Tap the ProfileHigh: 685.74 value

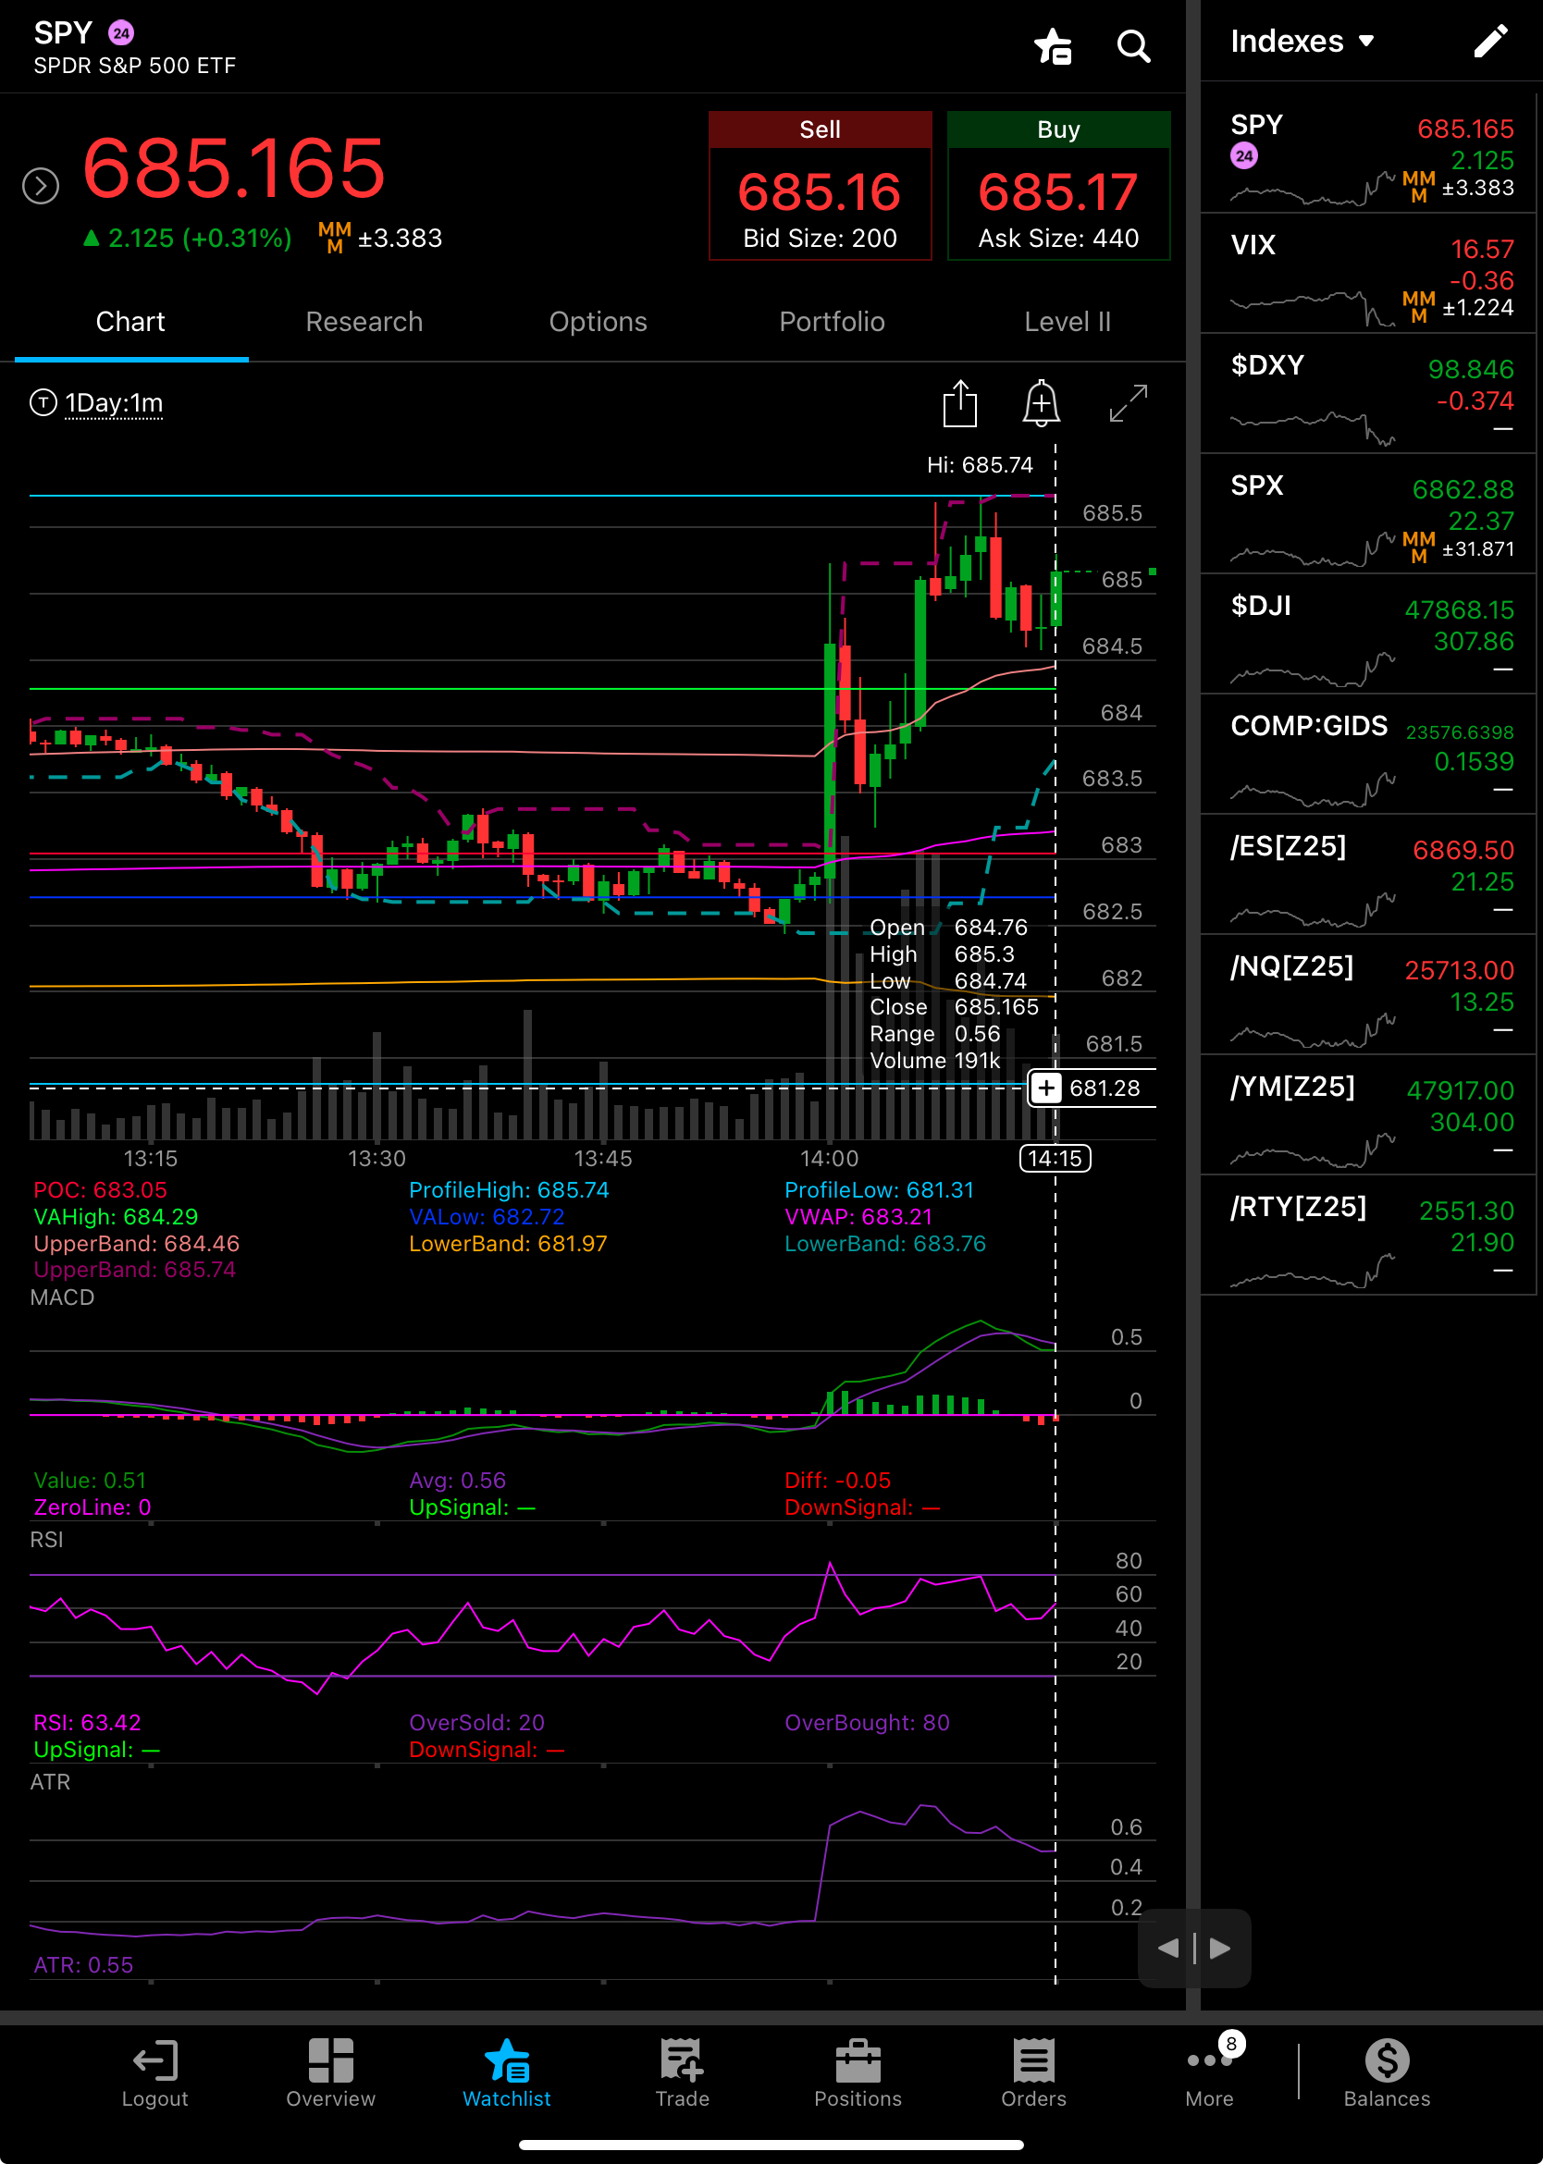coord(510,1190)
